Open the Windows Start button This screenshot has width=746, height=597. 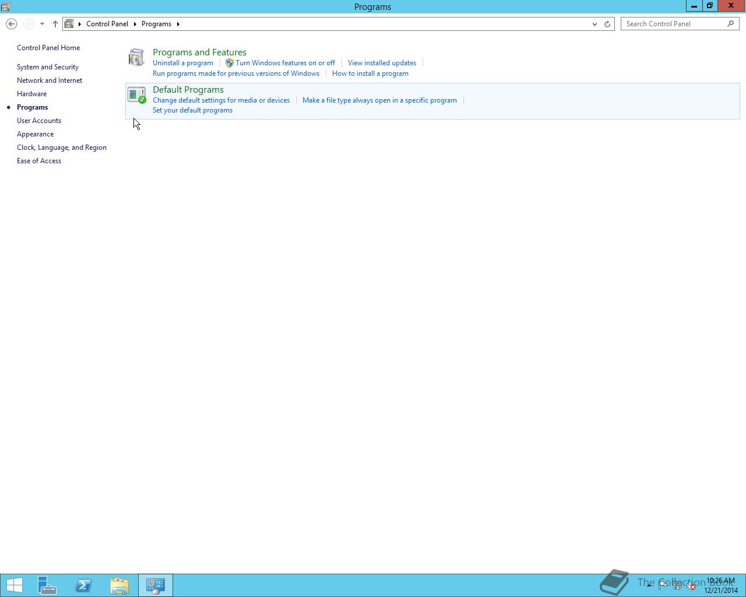click(x=15, y=585)
